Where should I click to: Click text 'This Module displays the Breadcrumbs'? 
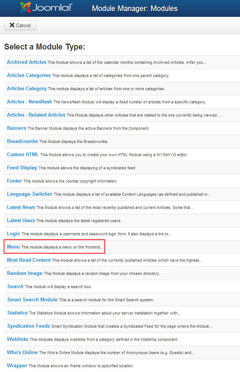pos(73,141)
